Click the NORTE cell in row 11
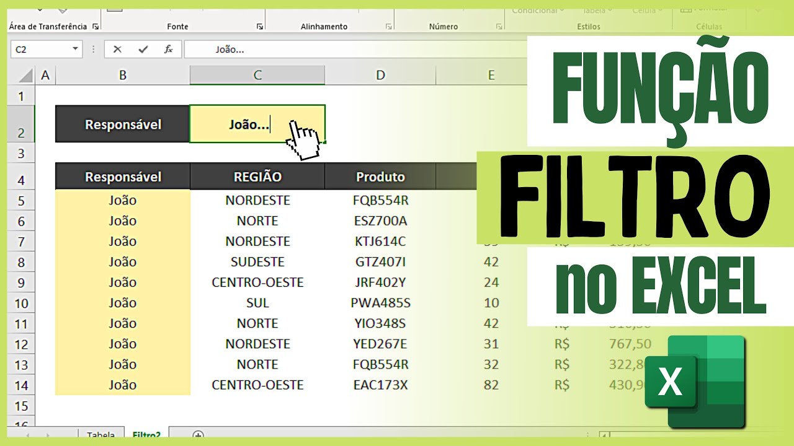Screen dimensions: 794x446 [257, 323]
